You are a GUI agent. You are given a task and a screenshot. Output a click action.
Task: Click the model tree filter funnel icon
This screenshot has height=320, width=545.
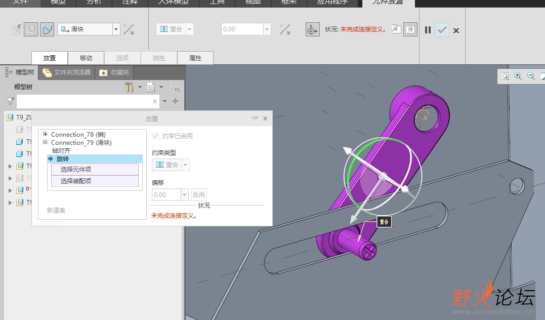pos(11,101)
